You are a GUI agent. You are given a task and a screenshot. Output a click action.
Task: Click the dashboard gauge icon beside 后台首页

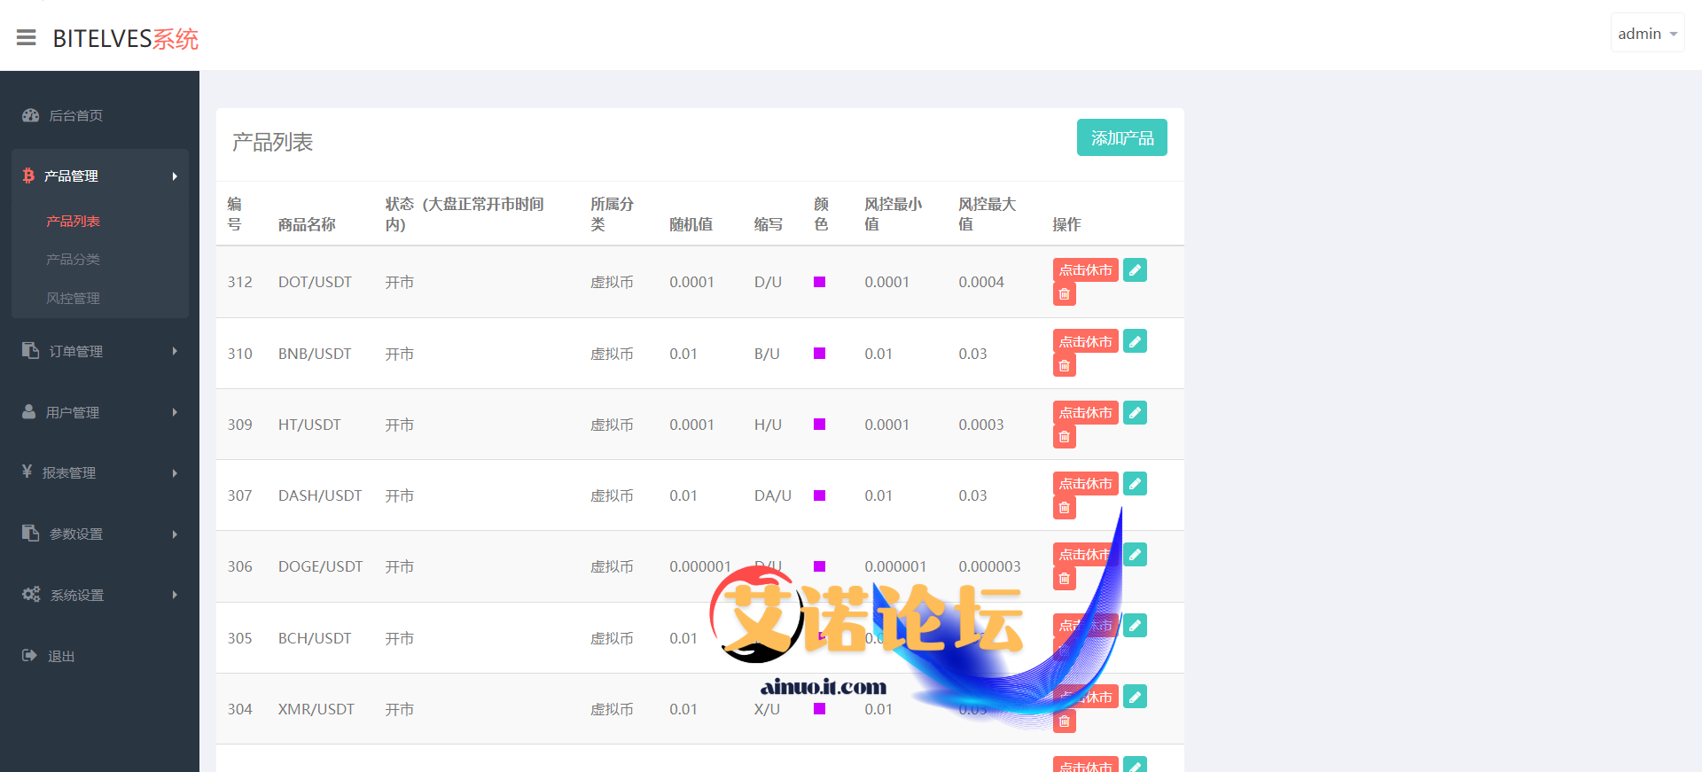(31, 115)
